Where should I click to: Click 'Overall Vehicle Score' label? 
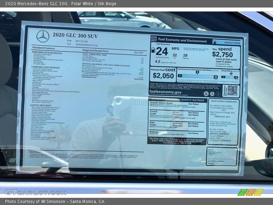click(161, 103)
